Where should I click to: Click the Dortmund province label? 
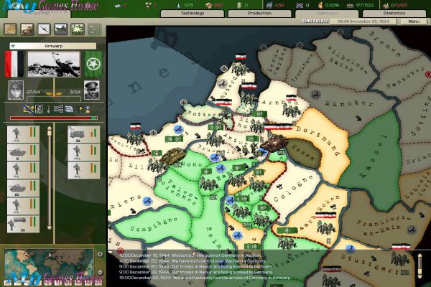tap(320, 142)
